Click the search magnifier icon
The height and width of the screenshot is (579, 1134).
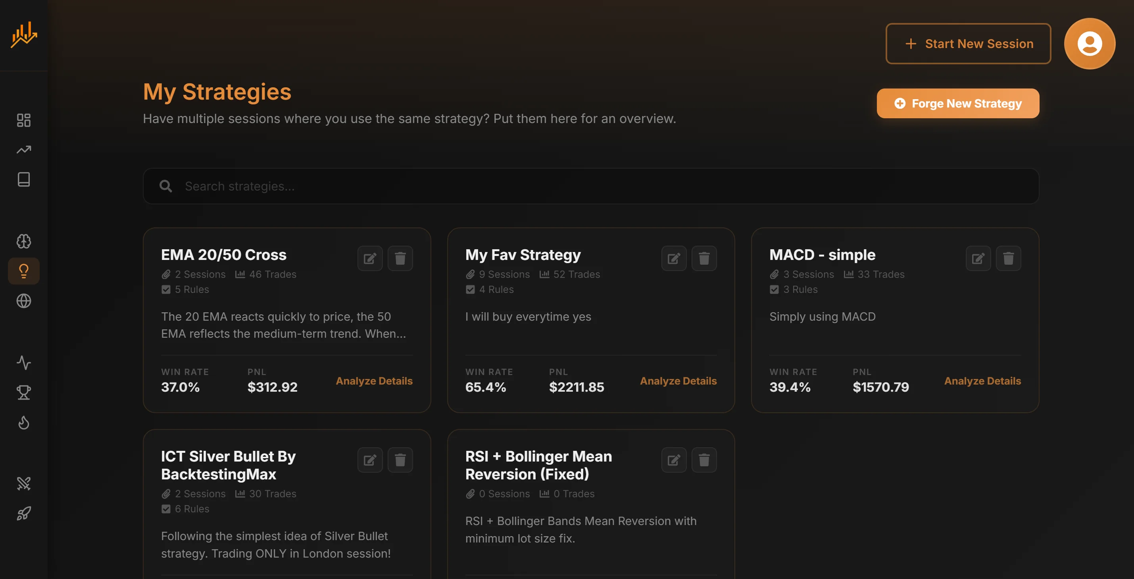coord(165,186)
